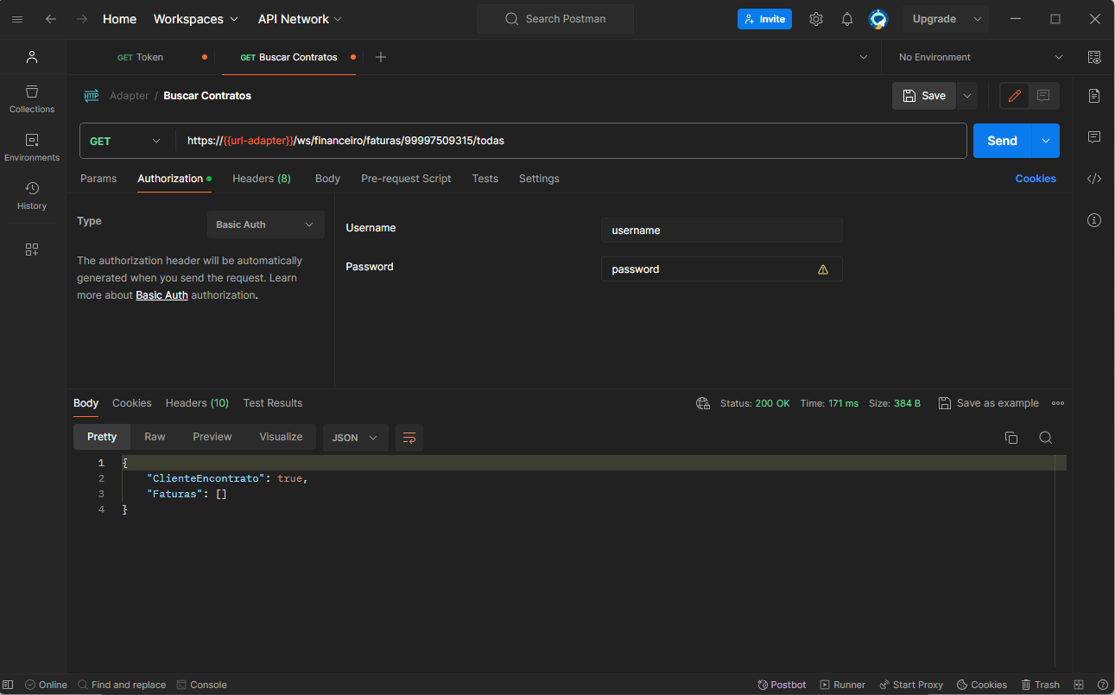
Task: Save response as example
Action: 989,403
